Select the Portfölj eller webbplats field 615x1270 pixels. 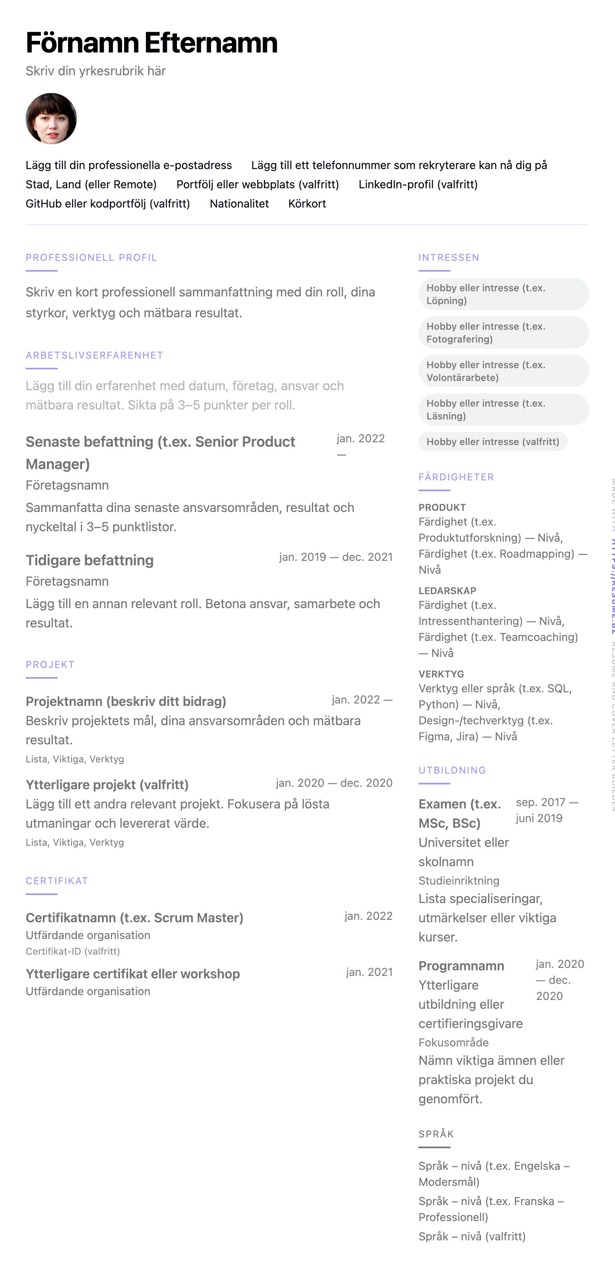pyautogui.click(x=257, y=184)
